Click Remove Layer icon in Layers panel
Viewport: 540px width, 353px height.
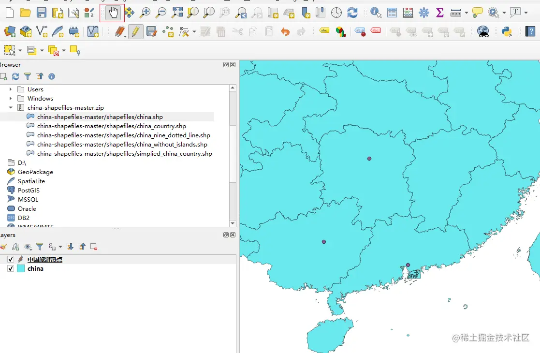tap(93, 247)
